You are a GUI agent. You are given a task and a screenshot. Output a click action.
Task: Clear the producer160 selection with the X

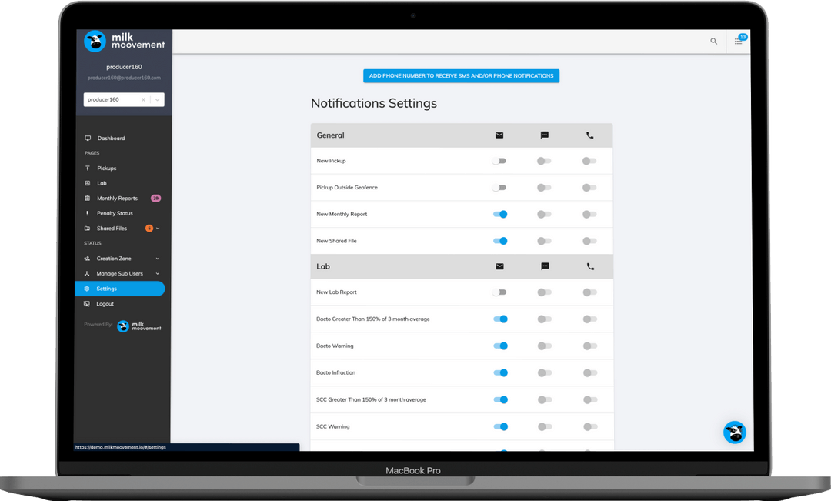(143, 100)
